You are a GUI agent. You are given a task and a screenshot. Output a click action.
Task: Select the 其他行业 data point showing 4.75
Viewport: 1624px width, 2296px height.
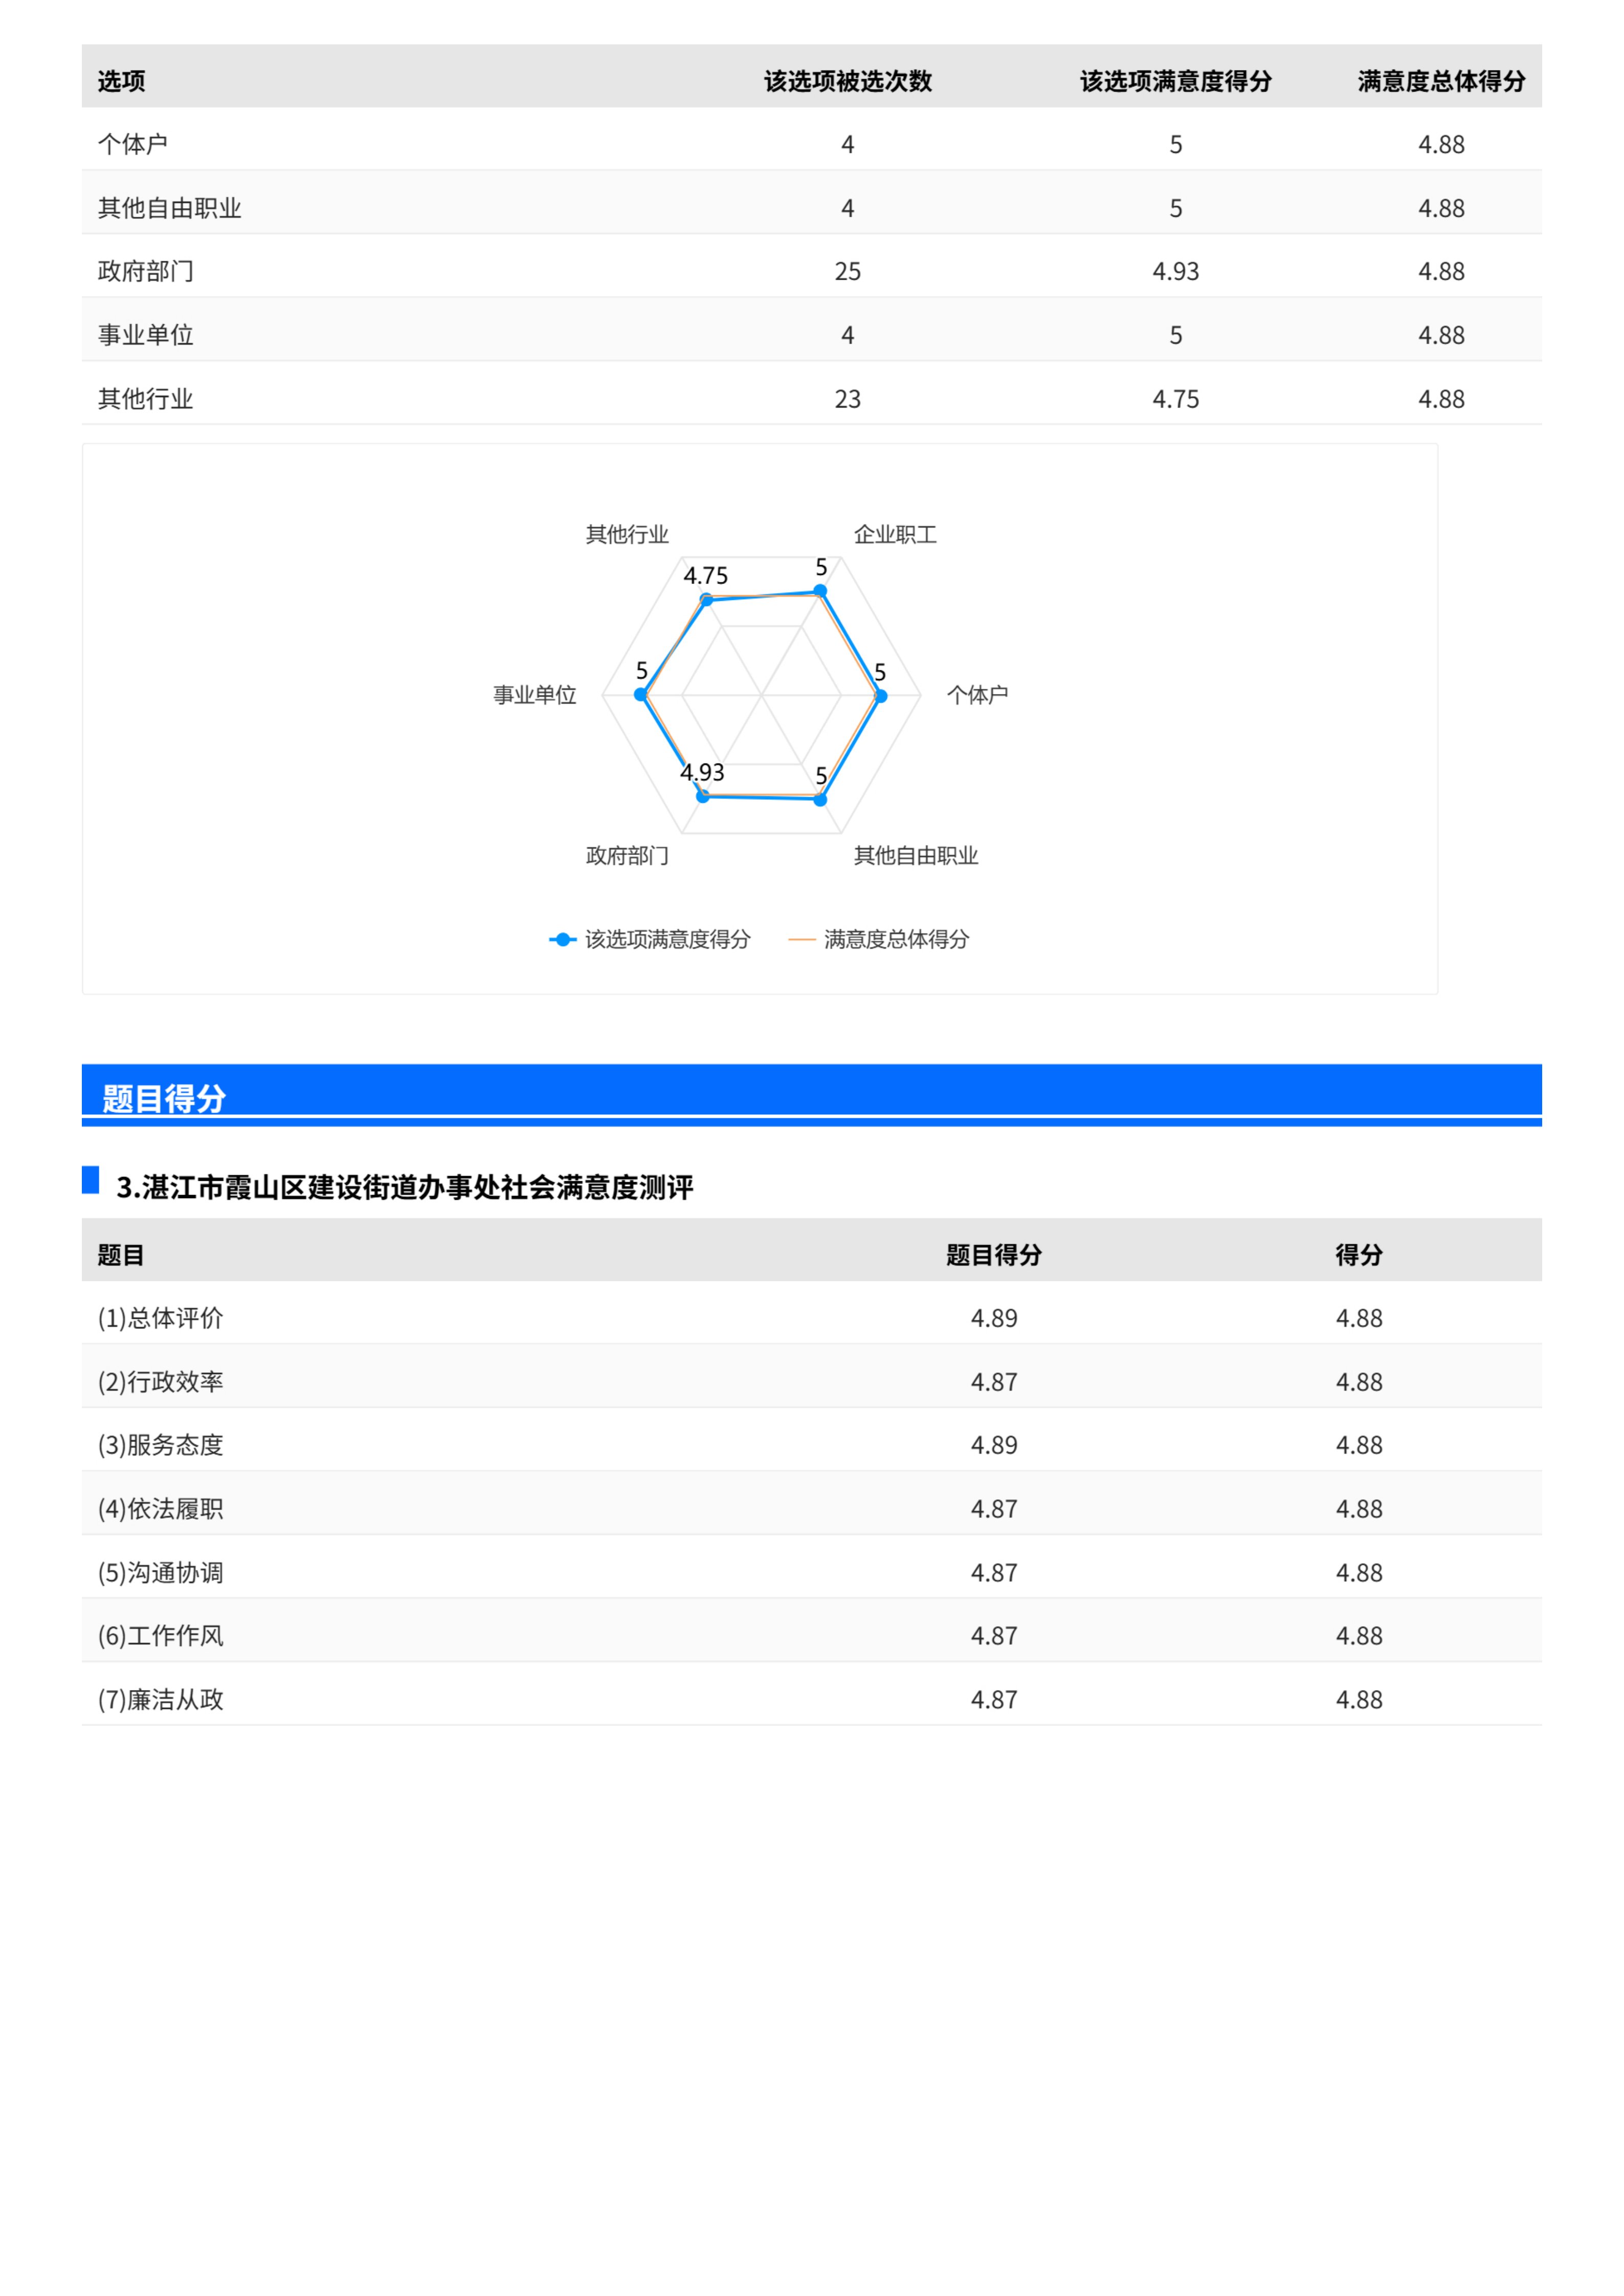point(707,600)
